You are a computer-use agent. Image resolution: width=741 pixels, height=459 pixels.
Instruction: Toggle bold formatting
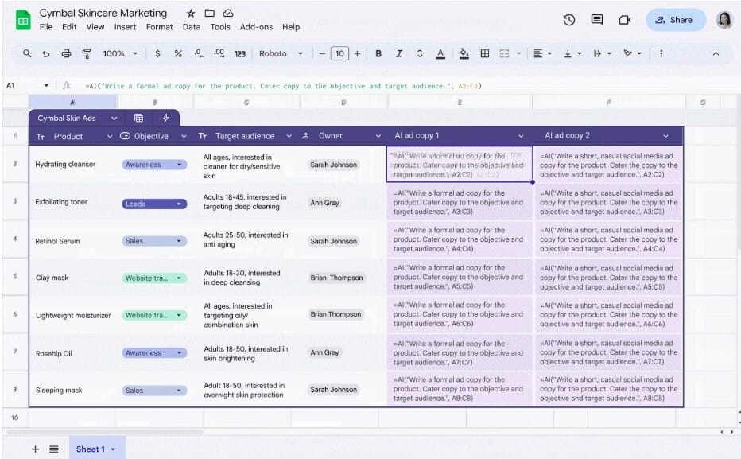point(378,53)
